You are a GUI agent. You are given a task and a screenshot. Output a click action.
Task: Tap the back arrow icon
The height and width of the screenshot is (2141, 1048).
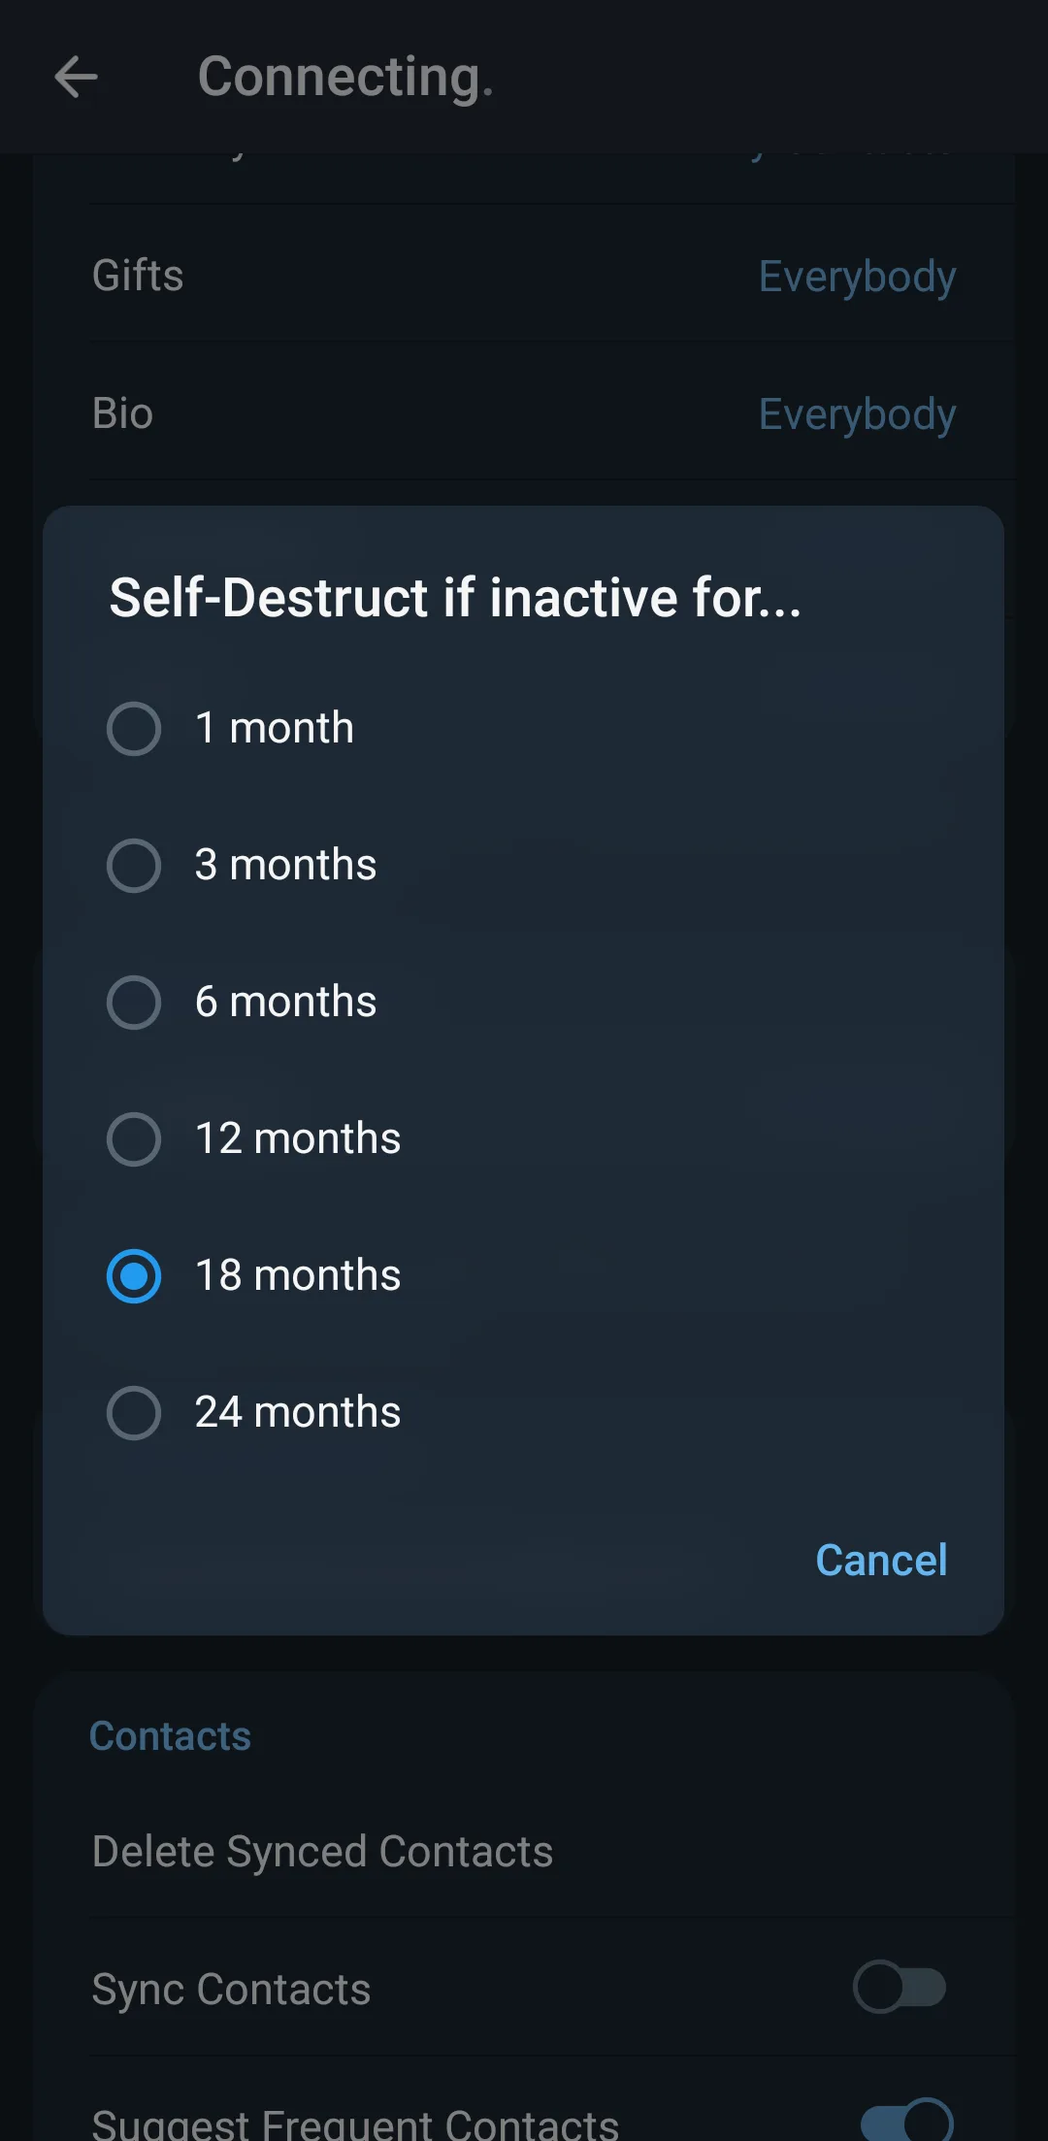coord(76,78)
